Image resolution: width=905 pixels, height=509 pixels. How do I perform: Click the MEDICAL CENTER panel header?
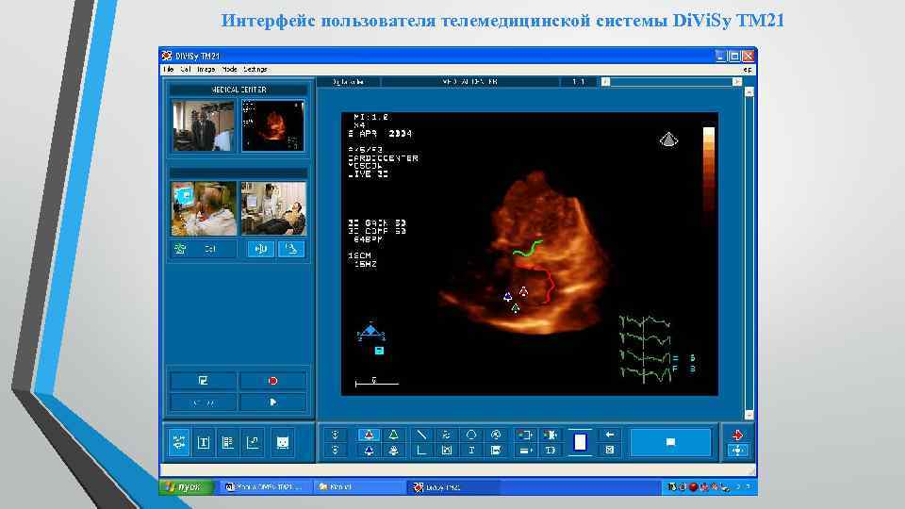click(x=239, y=90)
